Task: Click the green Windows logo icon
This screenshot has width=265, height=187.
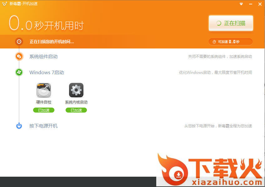Action: [19, 72]
